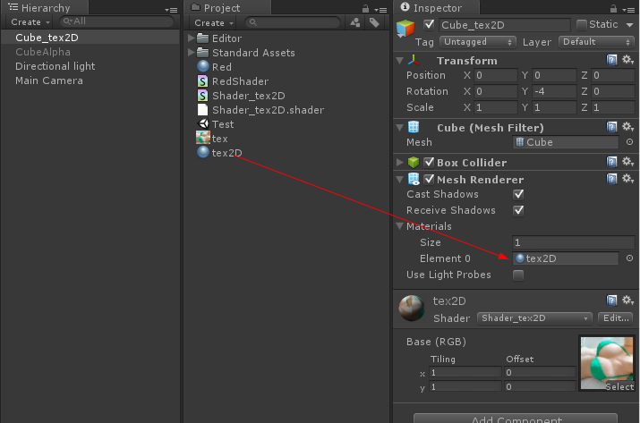640x423 pixels.
Task: Enable the Use Light Probes checkbox
Action: [x=518, y=275]
